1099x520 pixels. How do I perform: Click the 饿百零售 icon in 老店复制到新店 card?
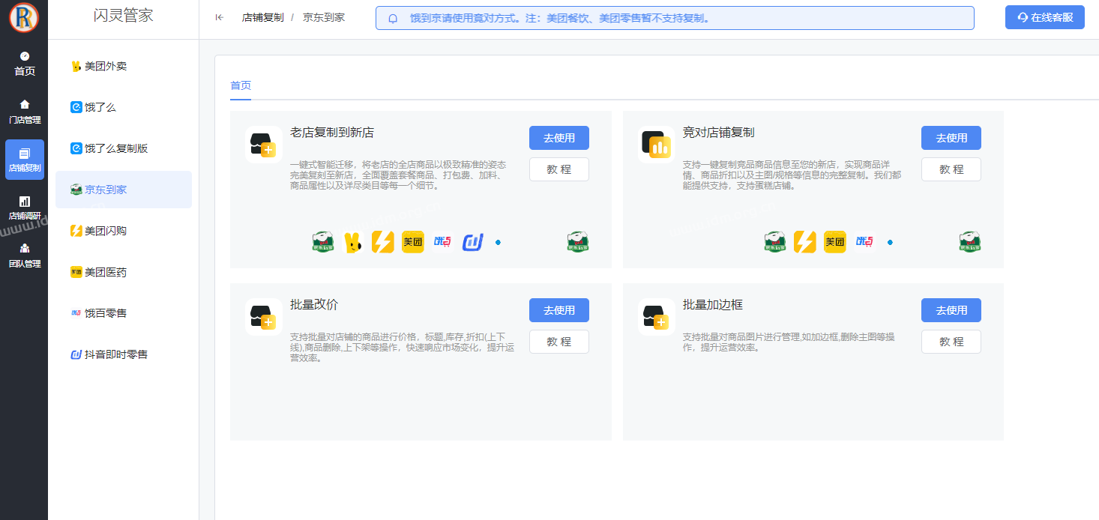coord(443,241)
